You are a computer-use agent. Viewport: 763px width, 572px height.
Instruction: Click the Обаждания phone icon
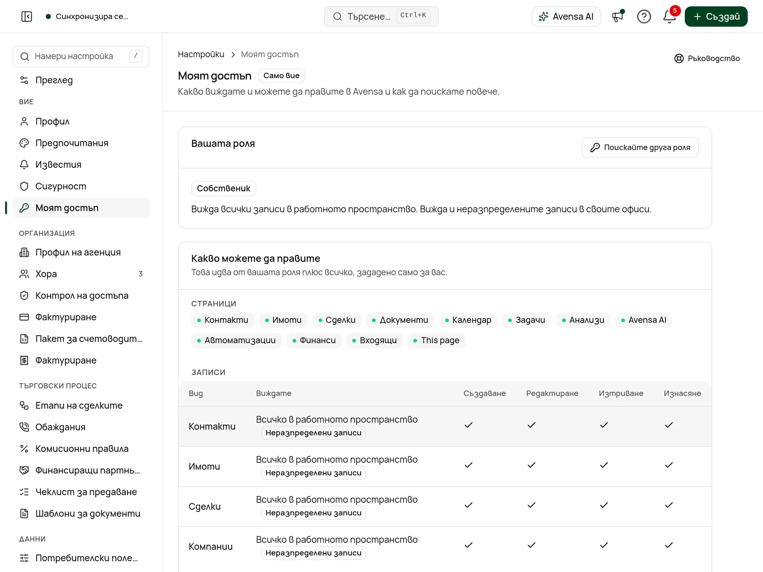(24, 427)
